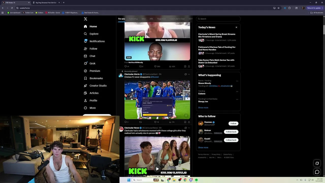Open the Cubans trend
Screen dimensions: 325x183
(202, 94)
